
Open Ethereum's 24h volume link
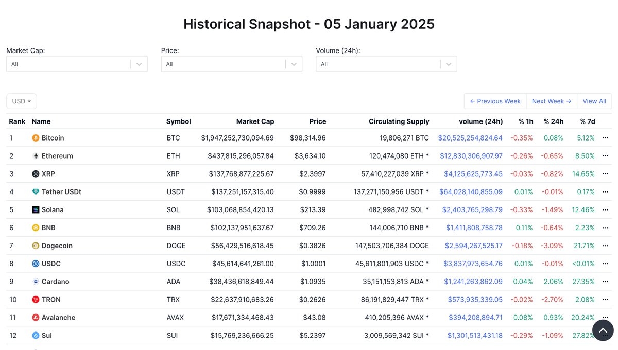point(471,156)
